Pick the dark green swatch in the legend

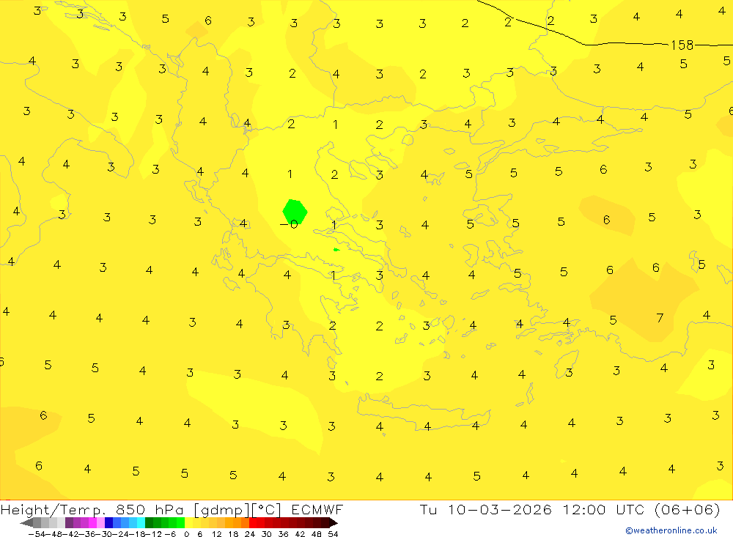(x=149, y=522)
